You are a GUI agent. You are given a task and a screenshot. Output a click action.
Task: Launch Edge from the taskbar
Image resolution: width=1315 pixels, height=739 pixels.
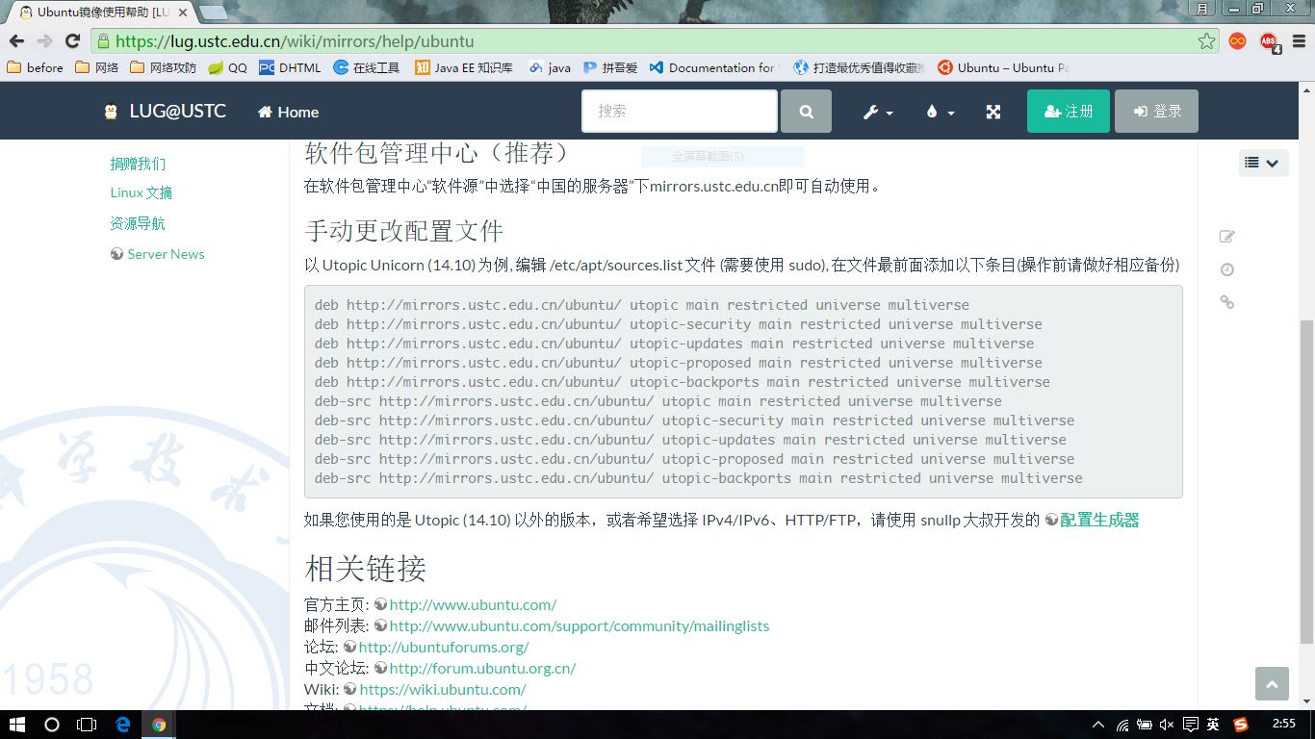pyautogui.click(x=123, y=725)
